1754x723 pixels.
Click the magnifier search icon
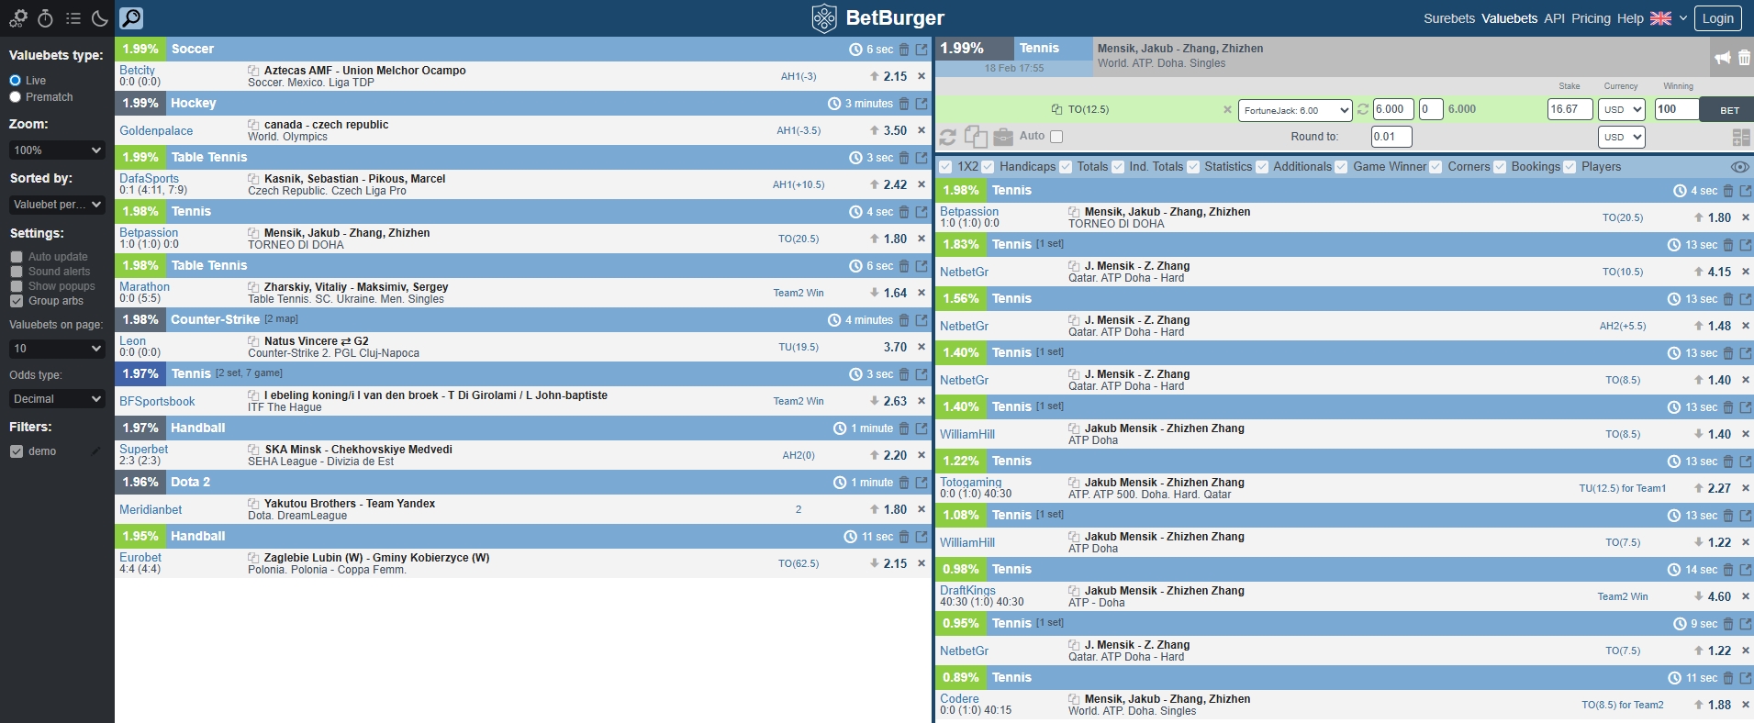(x=131, y=17)
